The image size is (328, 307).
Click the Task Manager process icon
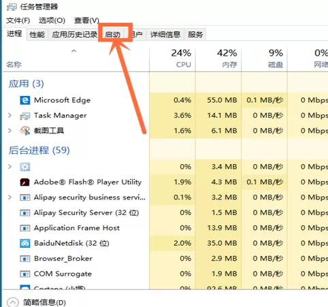24,116
